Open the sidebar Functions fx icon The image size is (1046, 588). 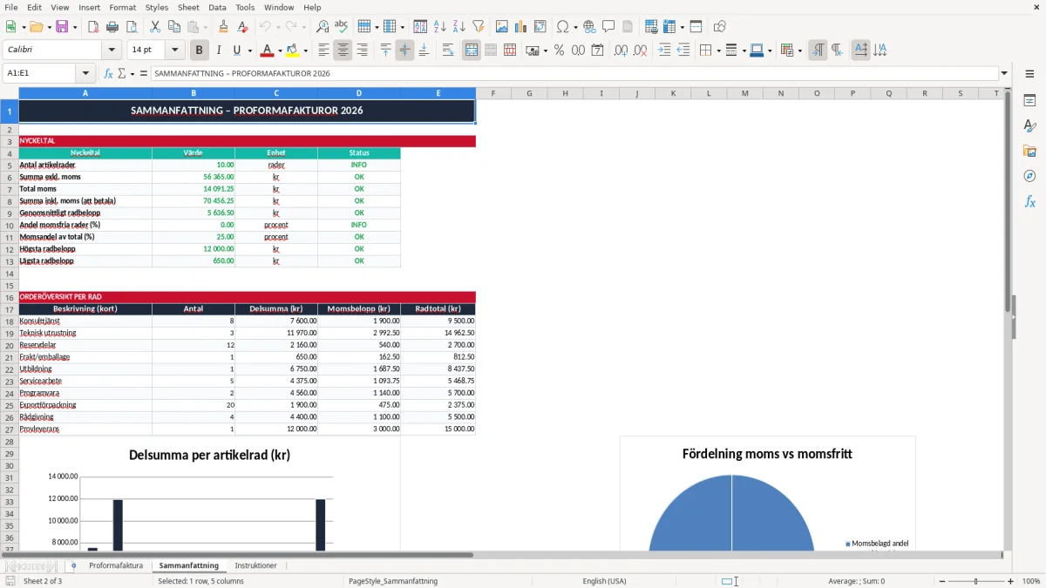1029,201
